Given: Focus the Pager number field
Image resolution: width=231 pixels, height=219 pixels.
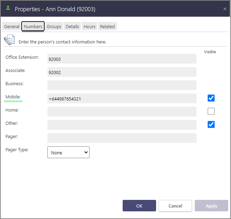Looking at the screenshot, I should (122, 138).
